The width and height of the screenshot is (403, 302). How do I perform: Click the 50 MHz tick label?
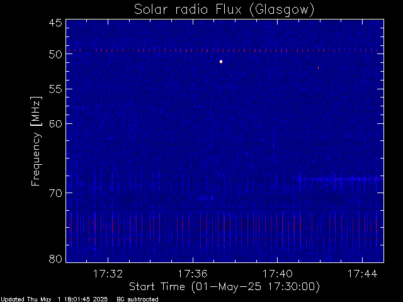55,55
